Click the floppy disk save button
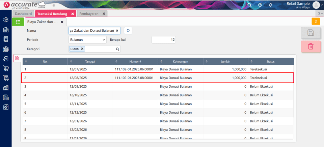This screenshot has width=324, height=147. point(310,33)
